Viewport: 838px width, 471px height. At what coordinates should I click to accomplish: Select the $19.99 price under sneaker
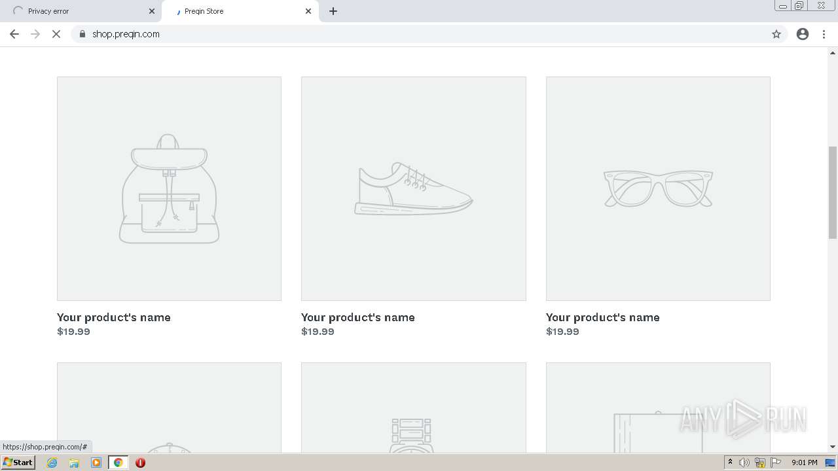(318, 332)
